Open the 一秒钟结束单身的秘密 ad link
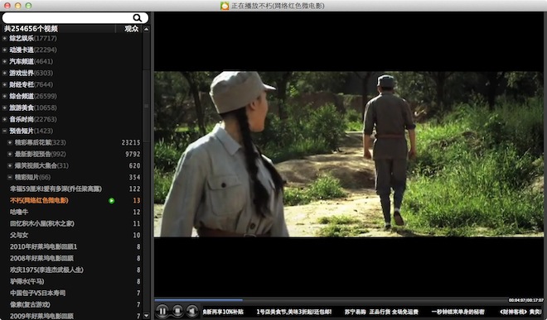 pyautogui.click(x=458, y=312)
